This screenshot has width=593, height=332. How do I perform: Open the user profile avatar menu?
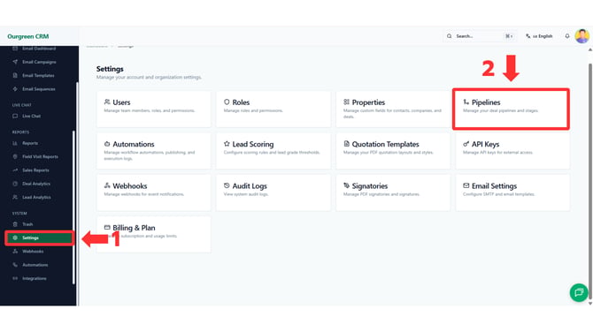pos(581,36)
